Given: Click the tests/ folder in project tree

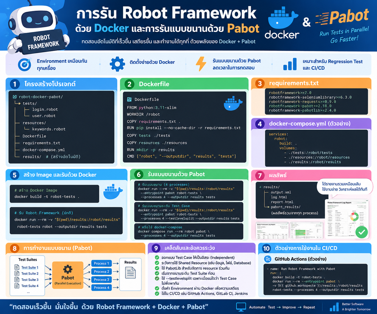Looking at the screenshot, I should tap(30, 103).
